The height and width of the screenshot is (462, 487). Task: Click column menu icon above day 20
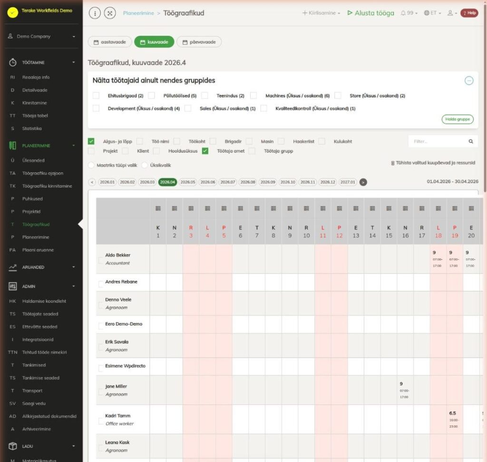[x=471, y=208]
